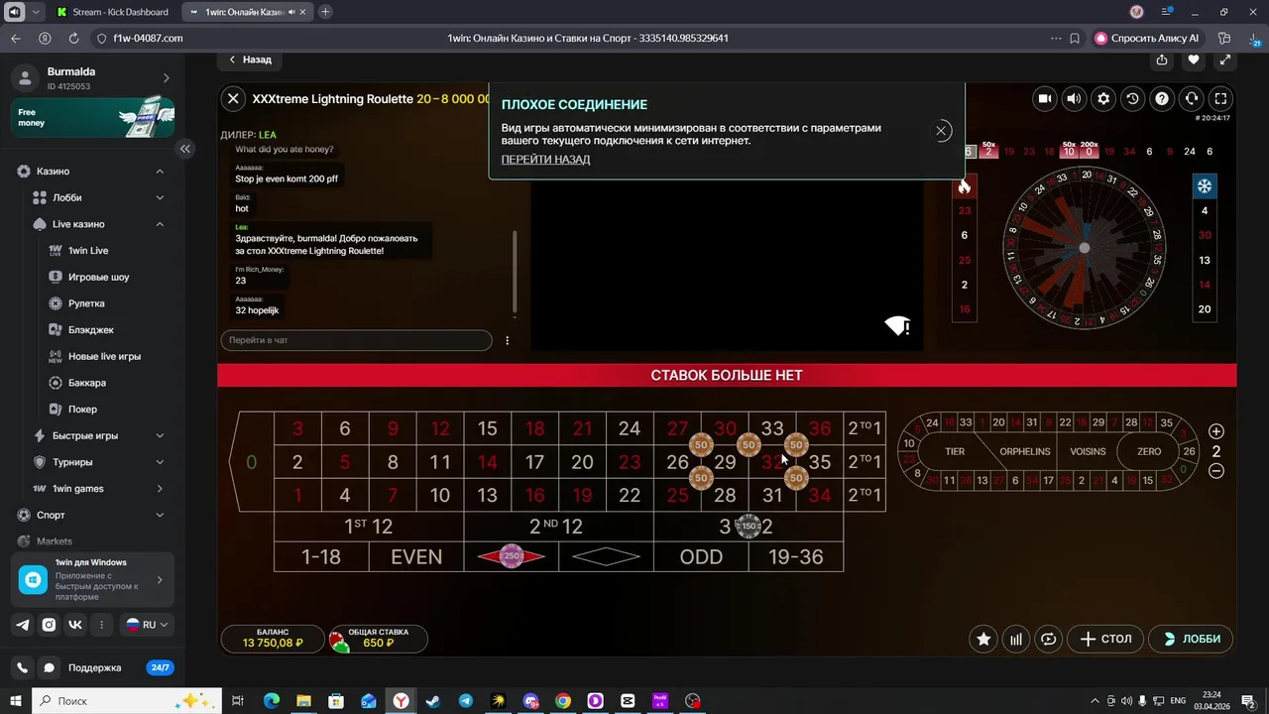Open Баккара menu item
This screenshot has width=1269, height=714.
point(86,383)
